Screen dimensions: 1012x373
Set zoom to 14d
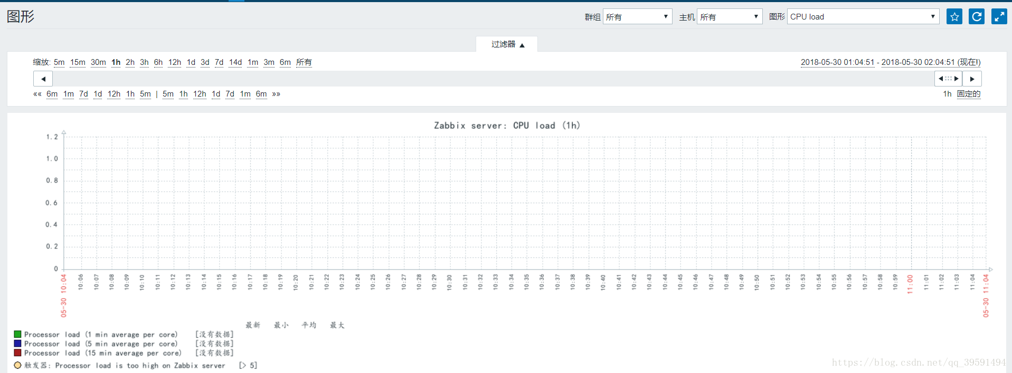click(235, 62)
